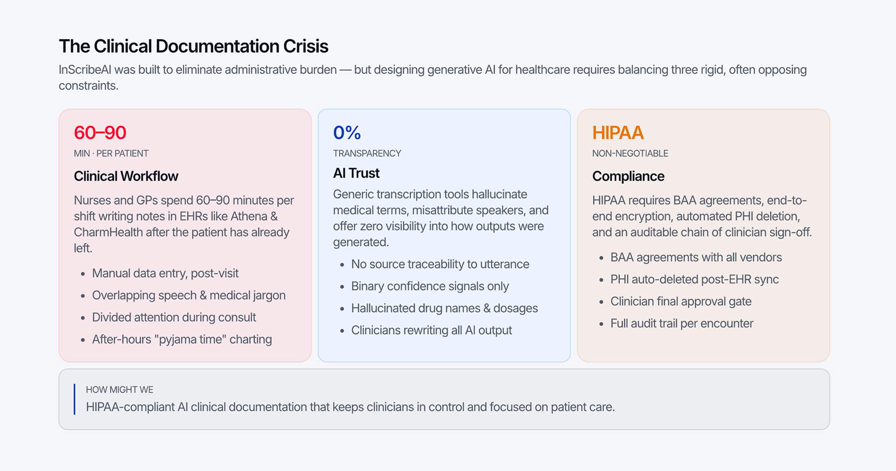
Task: Click the 'HOW MIGHT WE' label
Action: [x=119, y=389]
